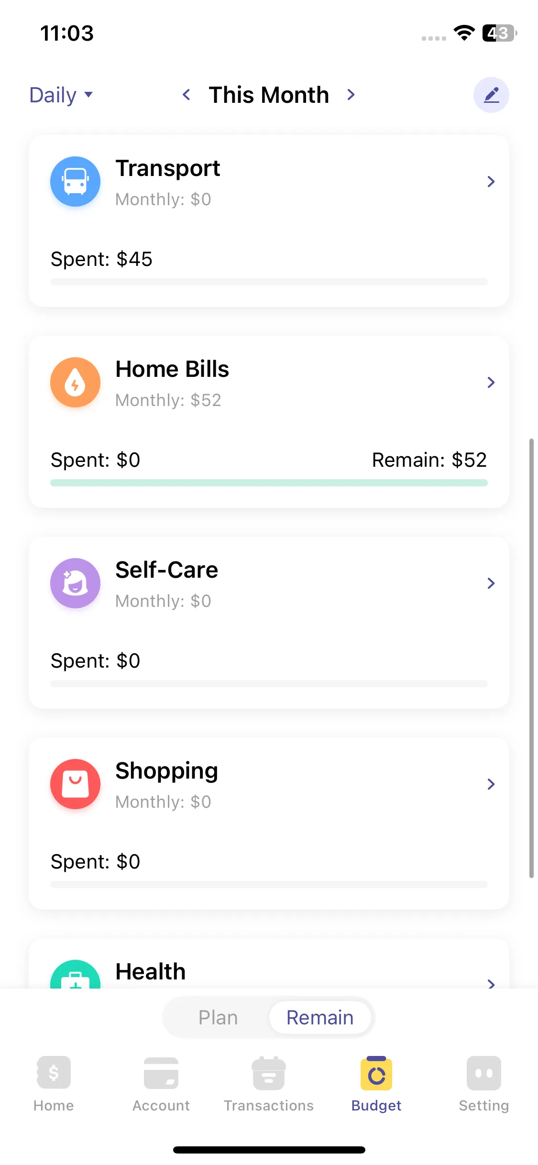Switch view to Remain
The image size is (538, 1165).
pyautogui.click(x=320, y=1018)
